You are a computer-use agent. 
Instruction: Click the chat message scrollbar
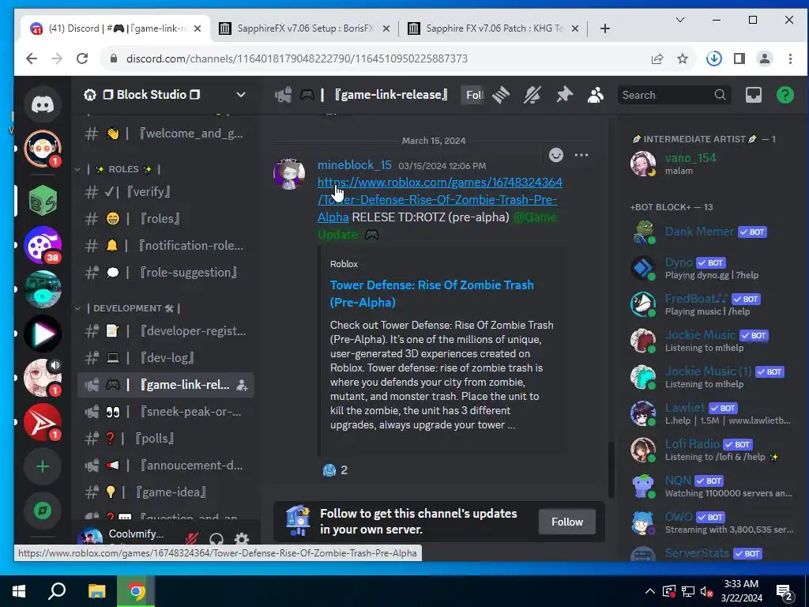pos(611,469)
